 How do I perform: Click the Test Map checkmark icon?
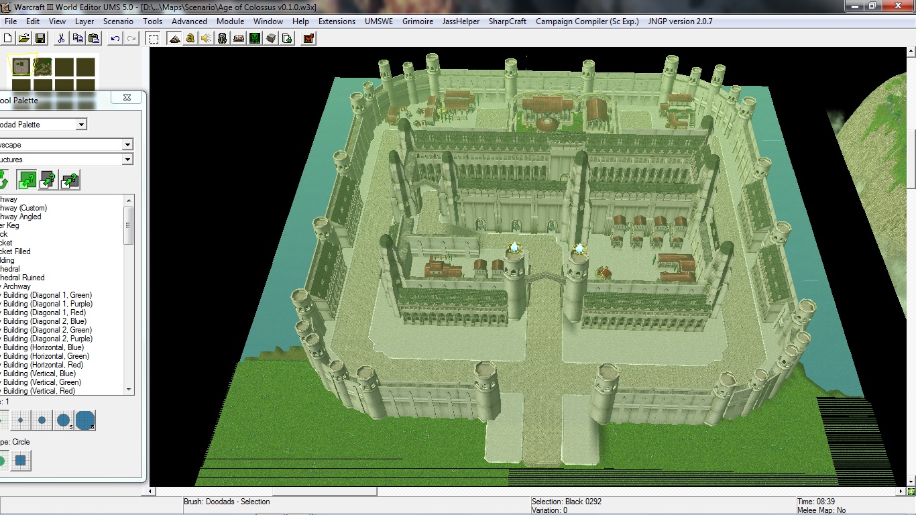click(308, 38)
